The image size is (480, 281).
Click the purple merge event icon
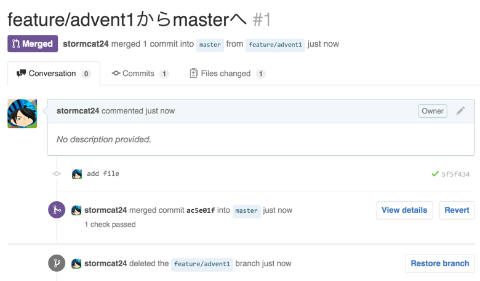57,210
